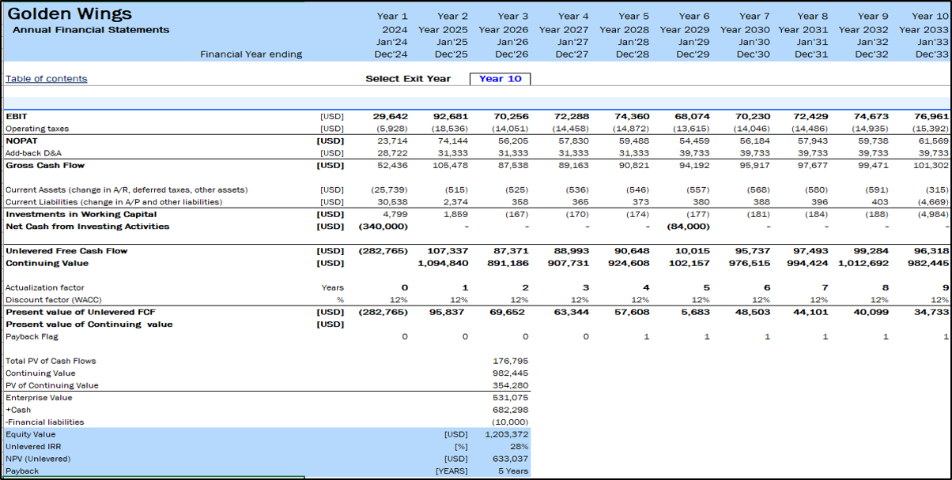Click the Year 10 column header
Viewport: 952px width, 480px height.
pos(931,16)
